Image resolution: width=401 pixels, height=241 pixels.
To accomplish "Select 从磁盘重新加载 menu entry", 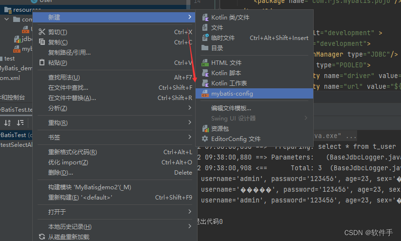I will pos(115,237).
